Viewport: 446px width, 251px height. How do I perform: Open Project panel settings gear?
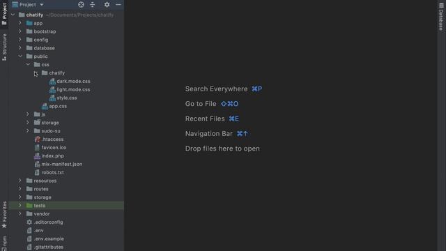coord(107,5)
